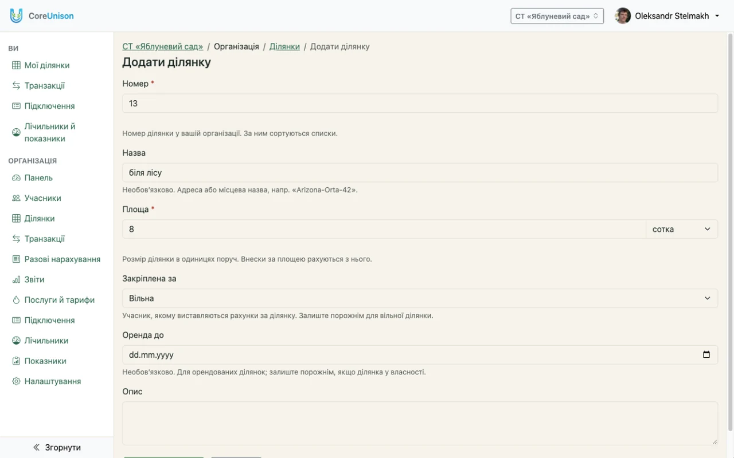This screenshot has height=458, width=734.
Task: Click the gauge icon beside organization Лічильники
Action: (x=16, y=341)
